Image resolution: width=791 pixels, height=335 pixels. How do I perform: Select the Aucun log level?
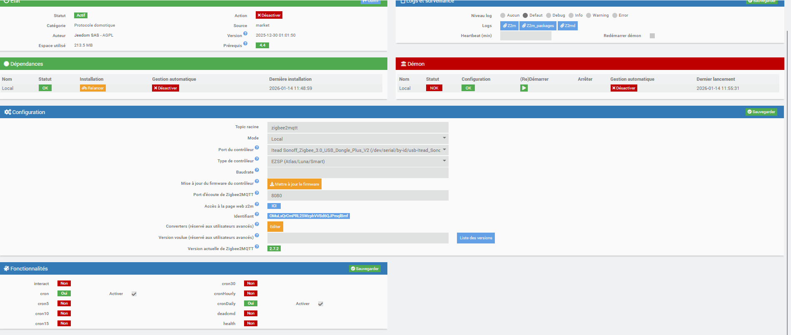point(503,15)
